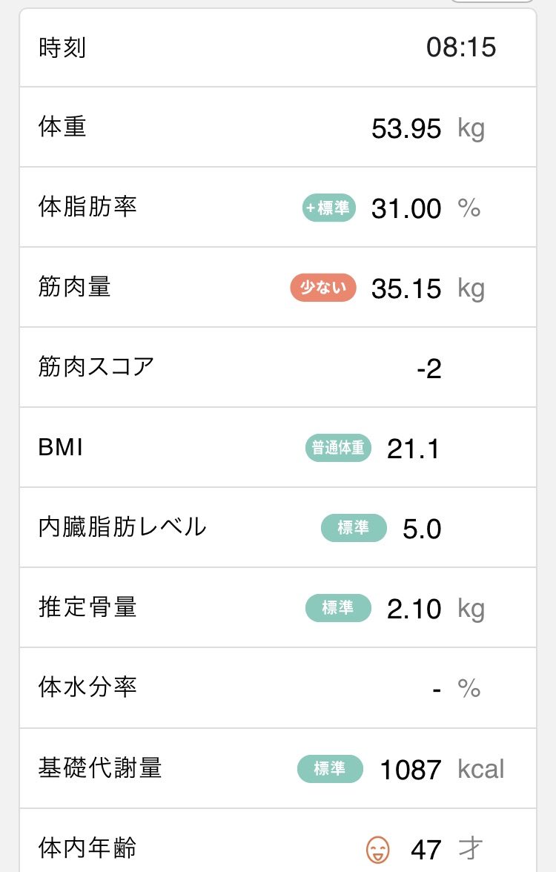Click the -2 muscle score value
This screenshot has width=556, height=872.
click(x=429, y=369)
